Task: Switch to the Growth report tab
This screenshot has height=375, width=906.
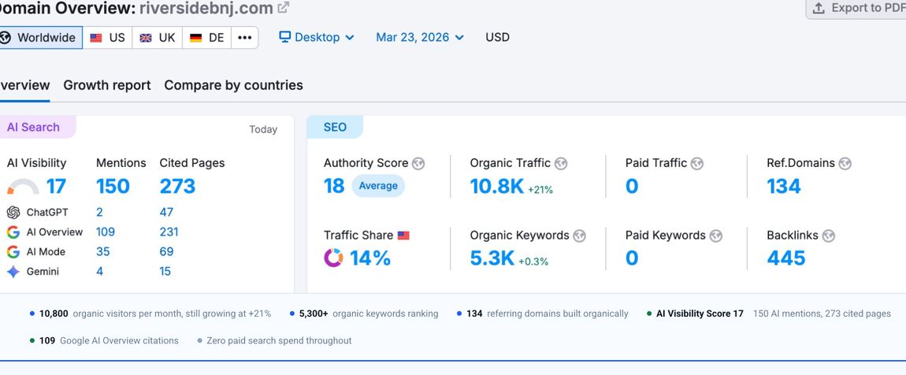Action: click(107, 85)
